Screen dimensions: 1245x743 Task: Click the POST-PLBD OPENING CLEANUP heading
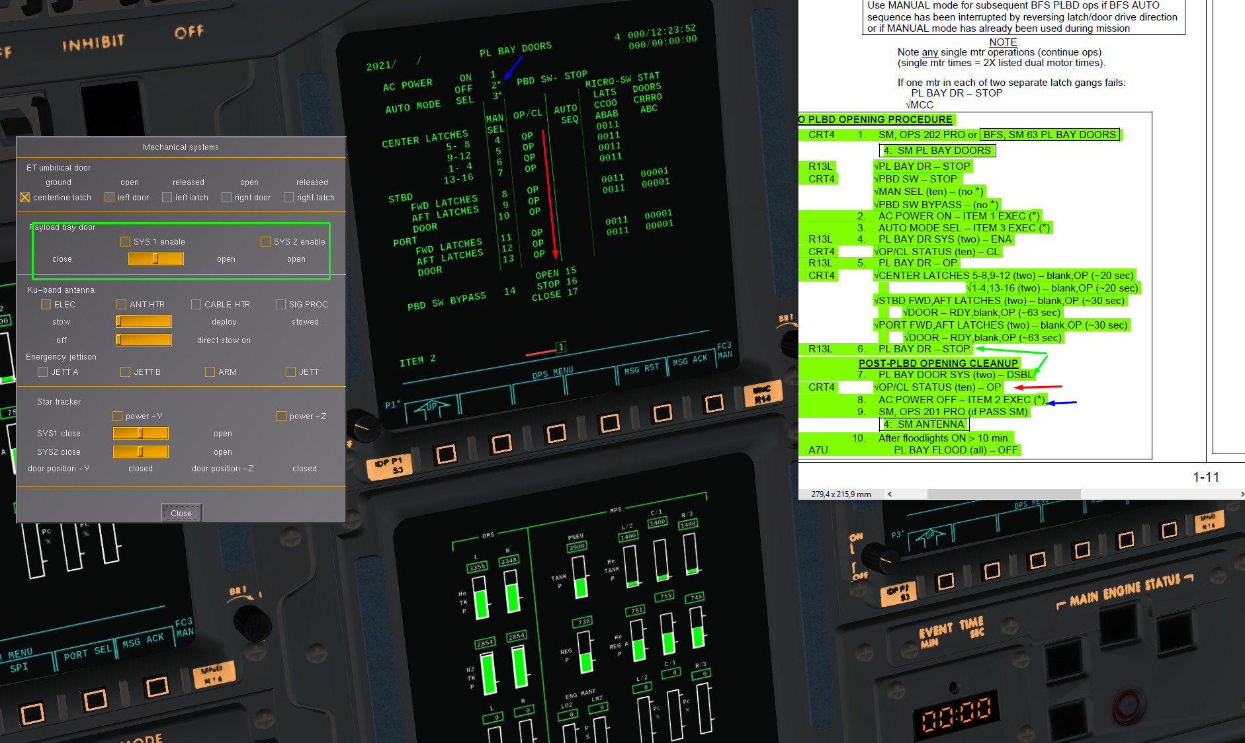(x=938, y=363)
